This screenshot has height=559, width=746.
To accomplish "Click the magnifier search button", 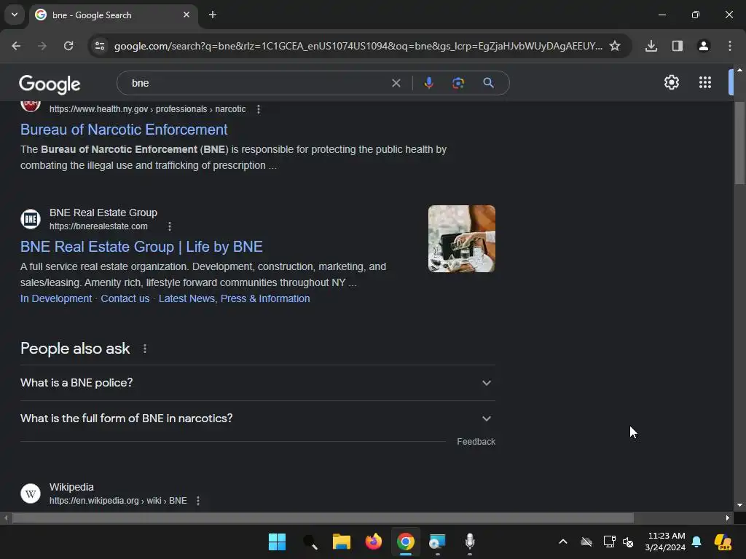I will pyautogui.click(x=488, y=83).
